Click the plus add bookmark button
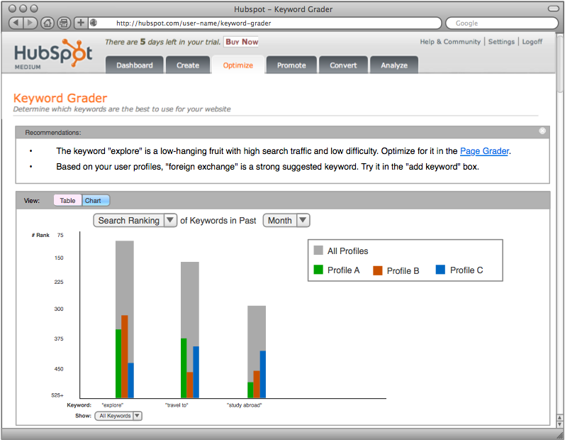 tap(81, 23)
